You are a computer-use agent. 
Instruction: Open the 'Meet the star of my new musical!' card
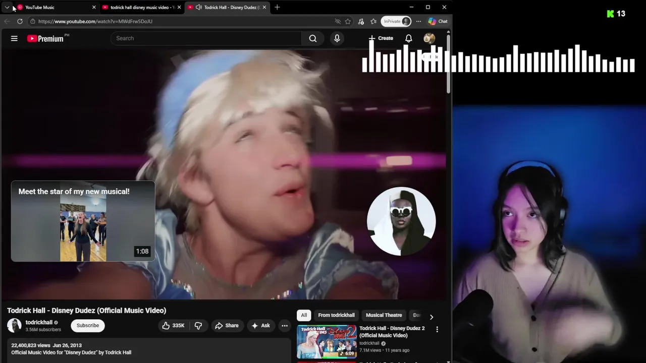pos(83,221)
